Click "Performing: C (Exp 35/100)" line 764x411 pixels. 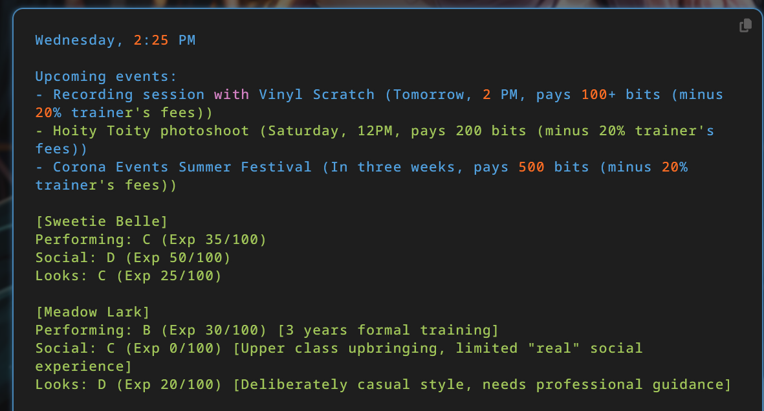click(151, 239)
